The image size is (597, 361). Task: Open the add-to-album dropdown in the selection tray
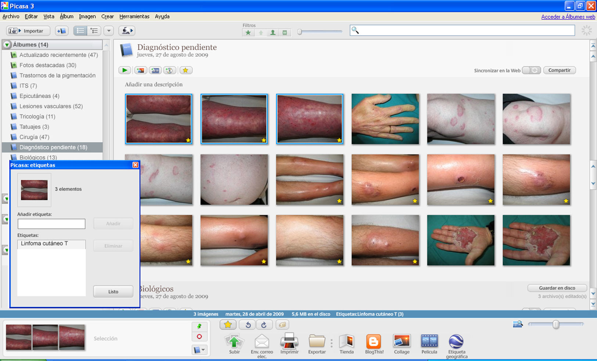(199, 350)
